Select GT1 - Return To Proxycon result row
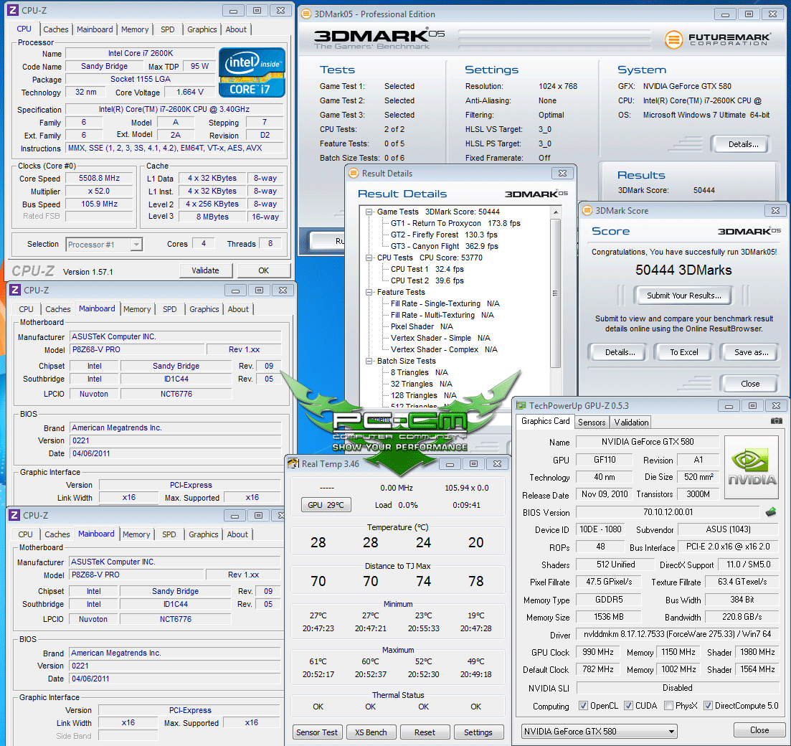 click(x=455, y=224)
